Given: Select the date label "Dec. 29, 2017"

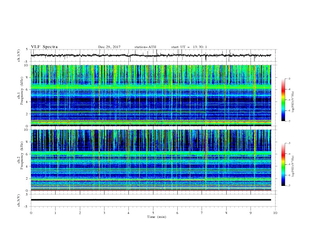Looking at the screenshot, I should (x=109, y=47).
